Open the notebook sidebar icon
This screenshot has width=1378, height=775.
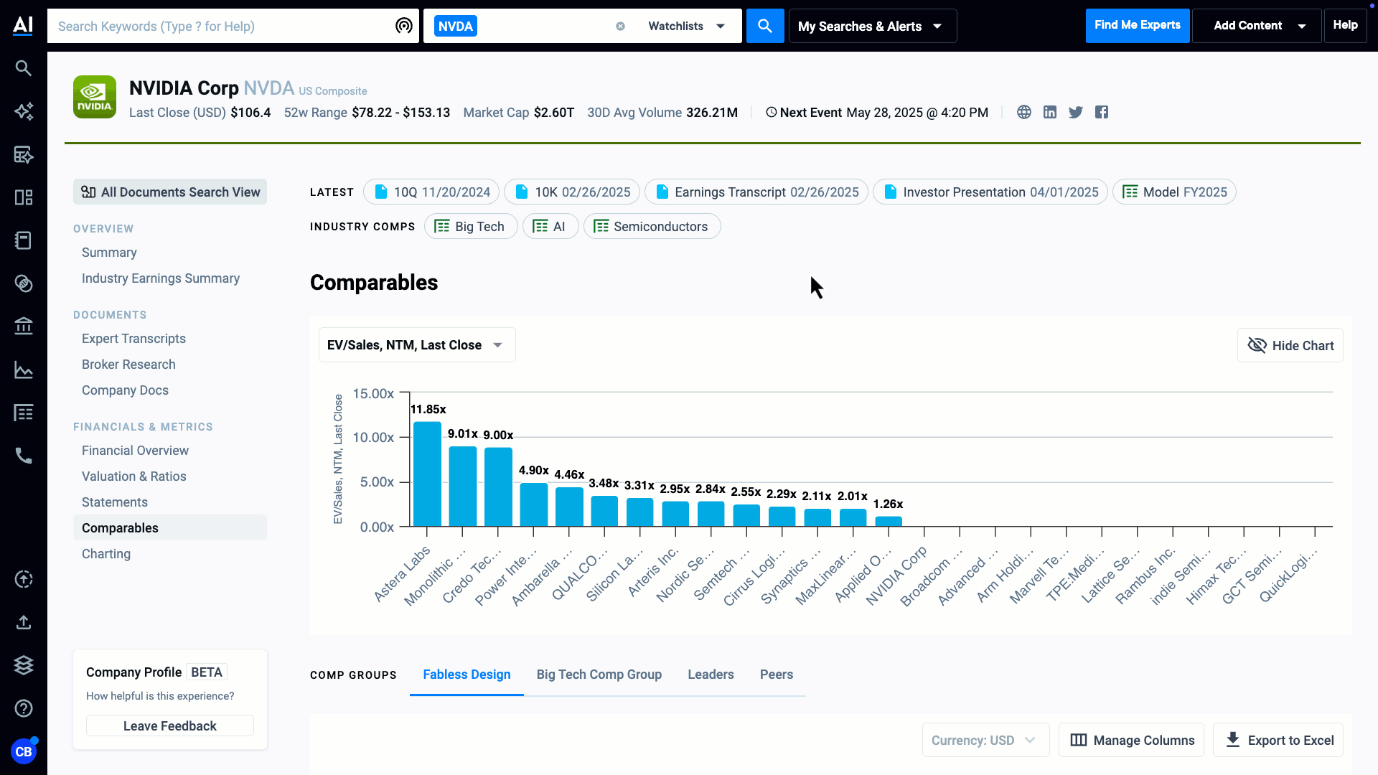click(24, 240)
